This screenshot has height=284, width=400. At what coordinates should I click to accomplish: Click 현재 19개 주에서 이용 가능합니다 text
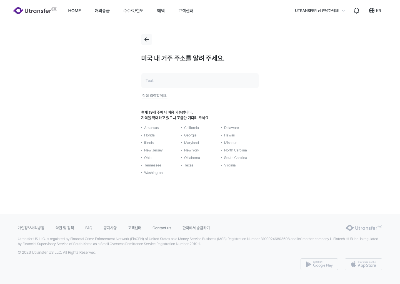click(167, 112)
